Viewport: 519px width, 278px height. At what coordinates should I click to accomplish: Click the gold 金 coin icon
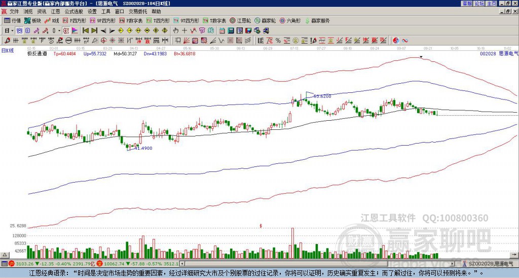click(x=295, y=41)
